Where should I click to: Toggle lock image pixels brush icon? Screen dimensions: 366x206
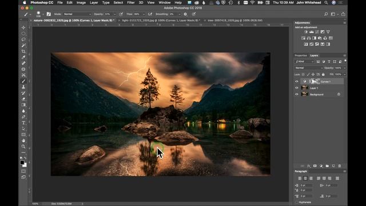click(x=308, y=74)
